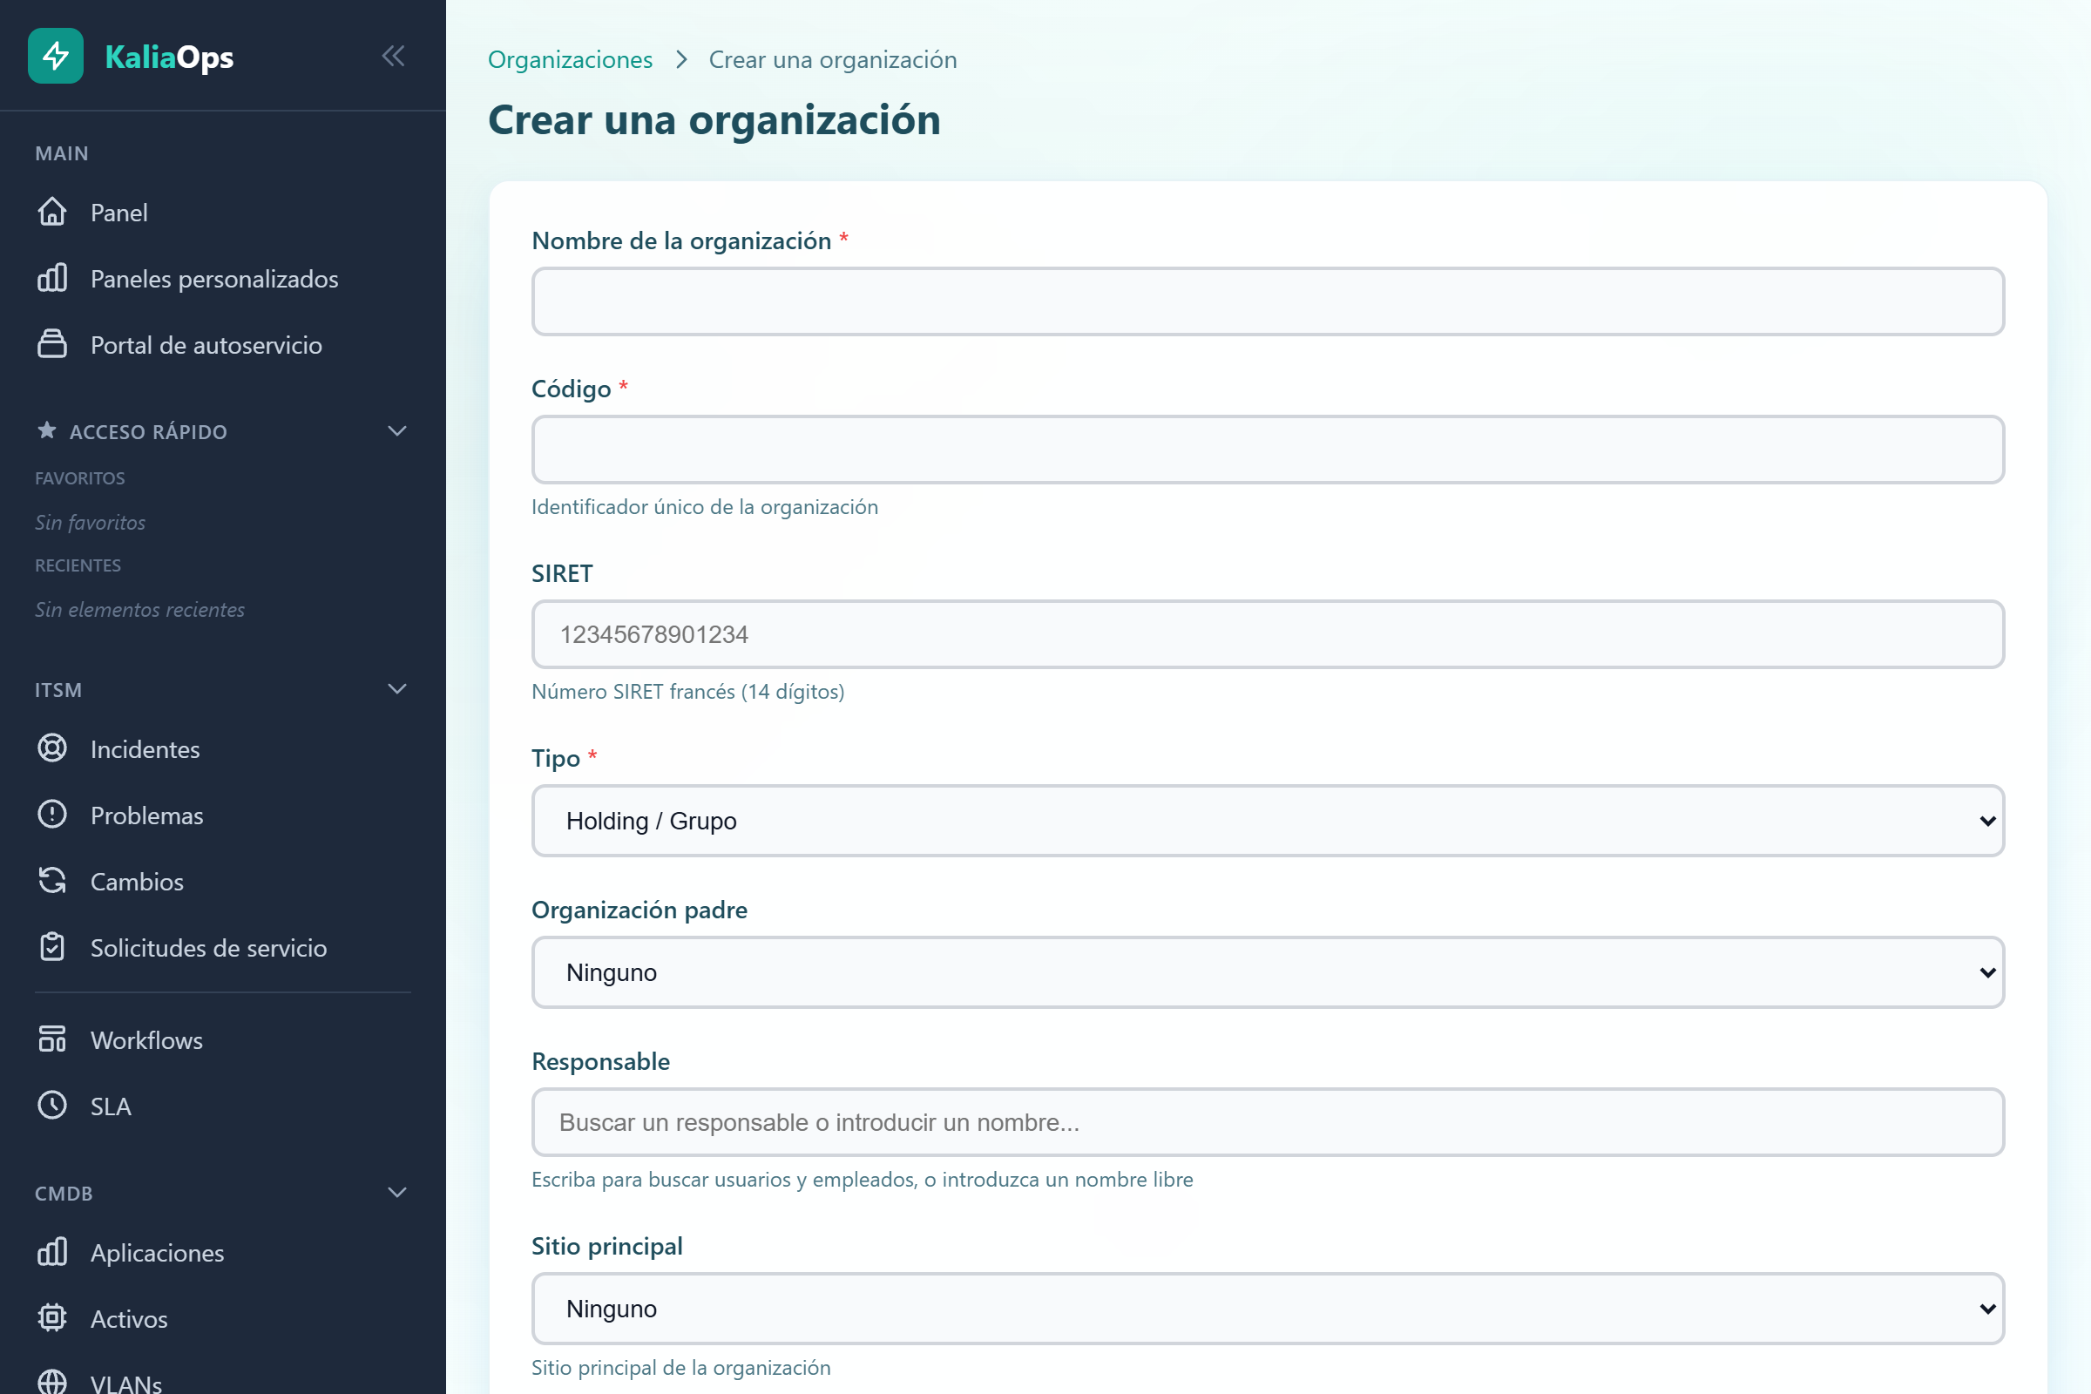Click the Panel house icon
Image resolution: width=2091 pixels, height=1394 pixels.
[52, 212]
